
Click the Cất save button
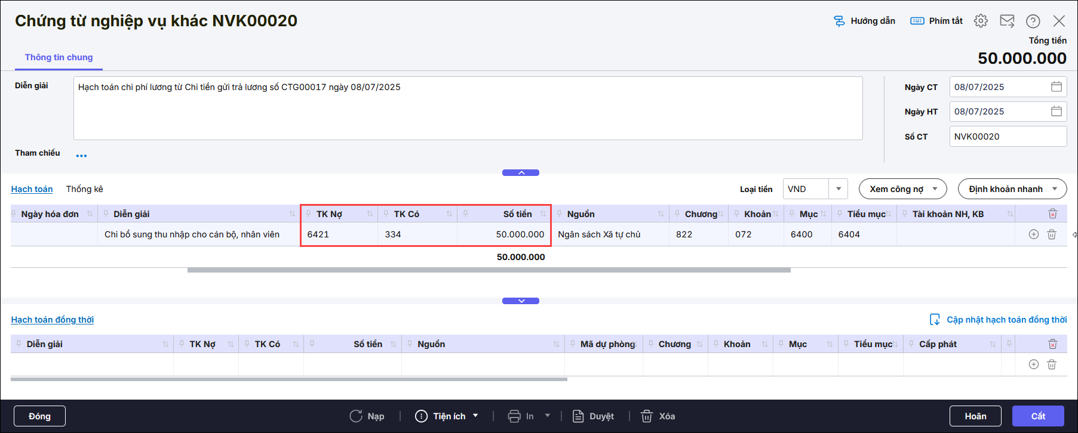pyautogui.click(x=1037, y=416)
